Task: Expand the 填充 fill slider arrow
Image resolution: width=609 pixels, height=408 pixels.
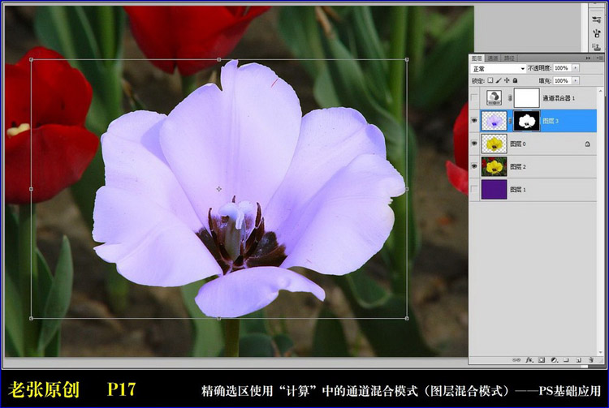Action: [x=576, y=80]
